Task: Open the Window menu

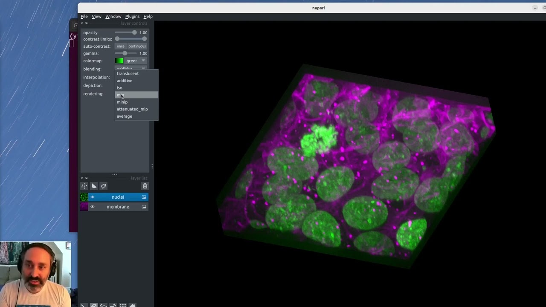Action: coord(113,16)
